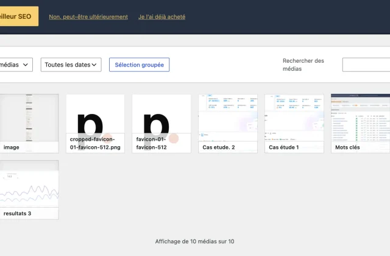Select the 'cropped-favicon-01-favicon-512.png' thumbnail
Viewport: 390px width, 256px height.
95,123
